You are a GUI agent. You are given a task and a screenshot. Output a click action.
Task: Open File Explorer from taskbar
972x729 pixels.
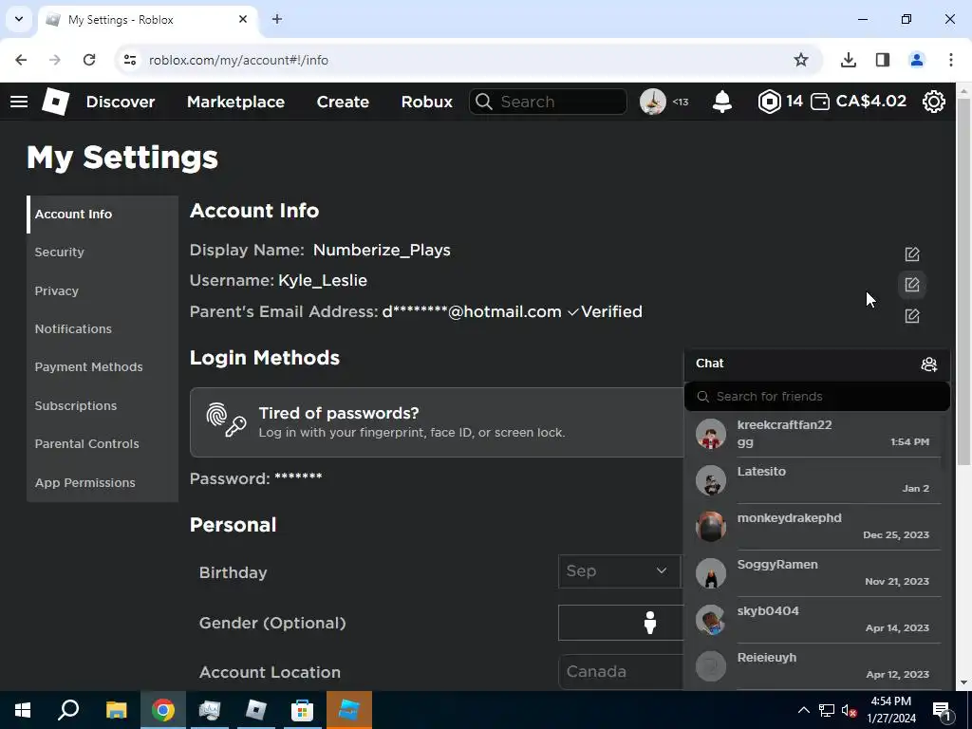point(116,710)
